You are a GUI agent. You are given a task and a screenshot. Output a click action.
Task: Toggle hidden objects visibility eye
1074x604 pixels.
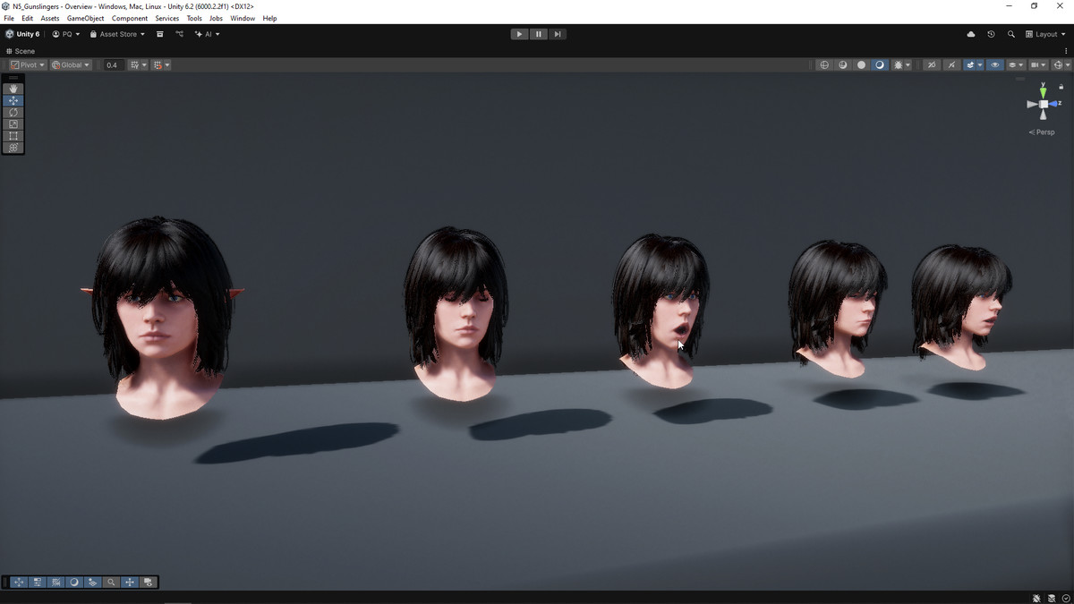994,64
